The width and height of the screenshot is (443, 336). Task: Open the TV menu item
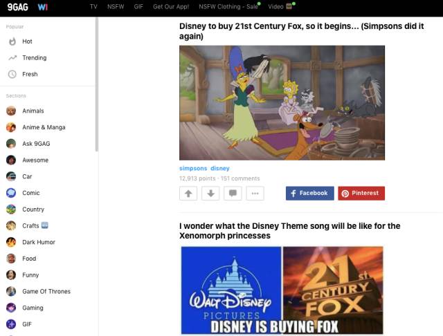click(x=93, y=6)
